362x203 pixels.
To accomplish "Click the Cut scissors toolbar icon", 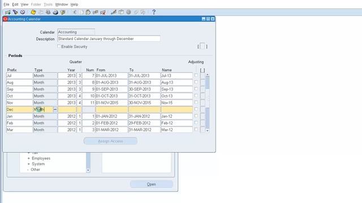I will [x=74, y=12].
